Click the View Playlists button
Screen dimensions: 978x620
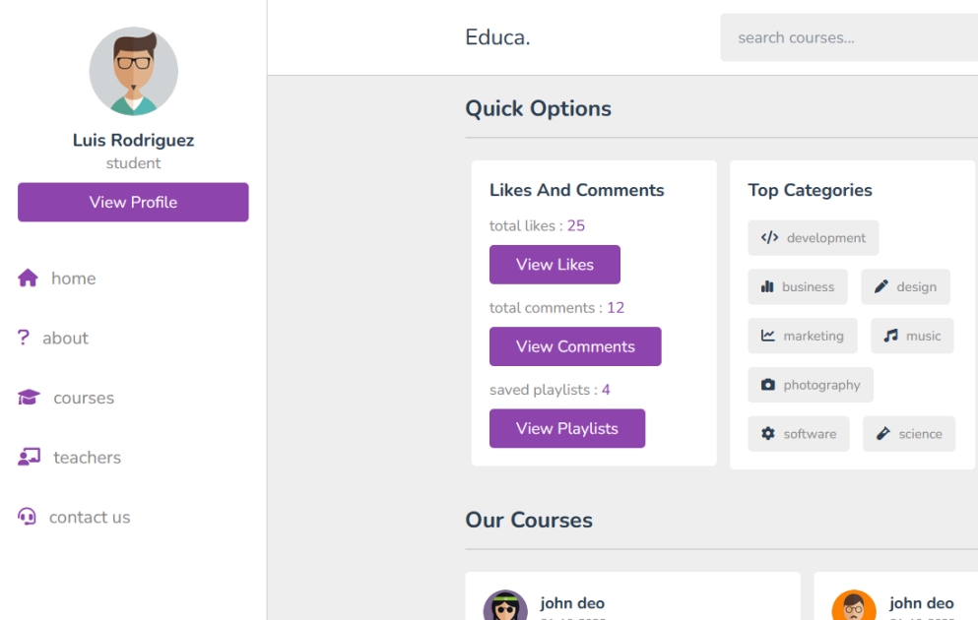click(x=567, y=428)
